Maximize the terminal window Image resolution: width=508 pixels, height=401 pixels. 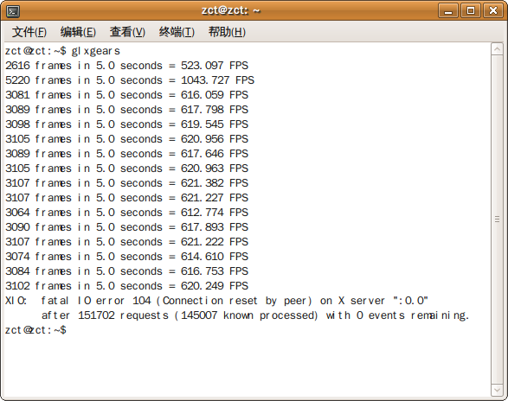[x=471, y=10]
